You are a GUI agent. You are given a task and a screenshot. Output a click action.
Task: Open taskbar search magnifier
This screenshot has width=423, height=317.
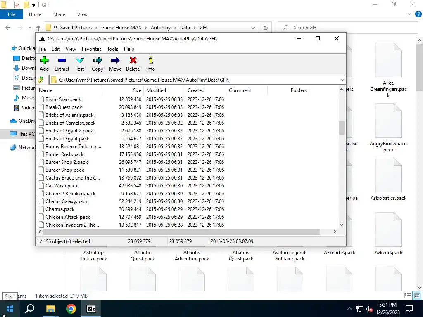click(30, 309)
